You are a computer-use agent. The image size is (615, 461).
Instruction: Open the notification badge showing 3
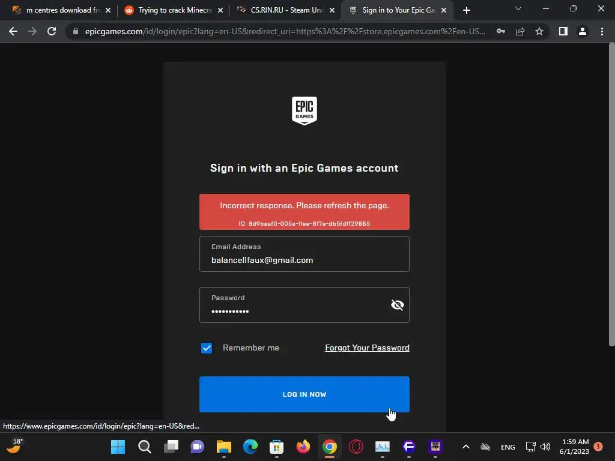coord(598,447)
